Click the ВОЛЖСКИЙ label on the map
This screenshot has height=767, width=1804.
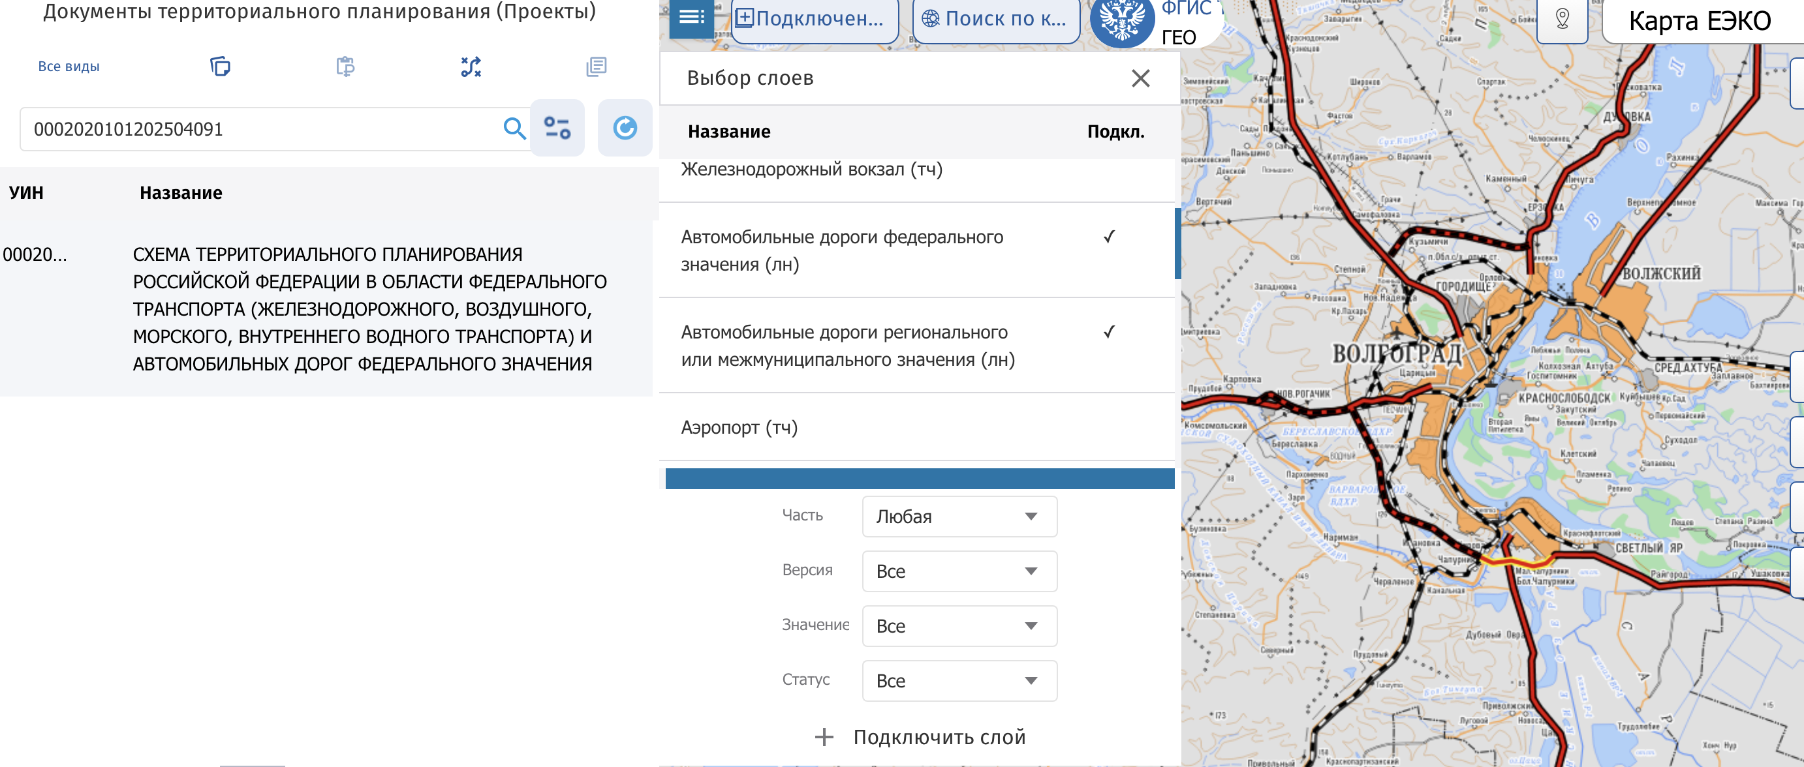coord(1662,274)
